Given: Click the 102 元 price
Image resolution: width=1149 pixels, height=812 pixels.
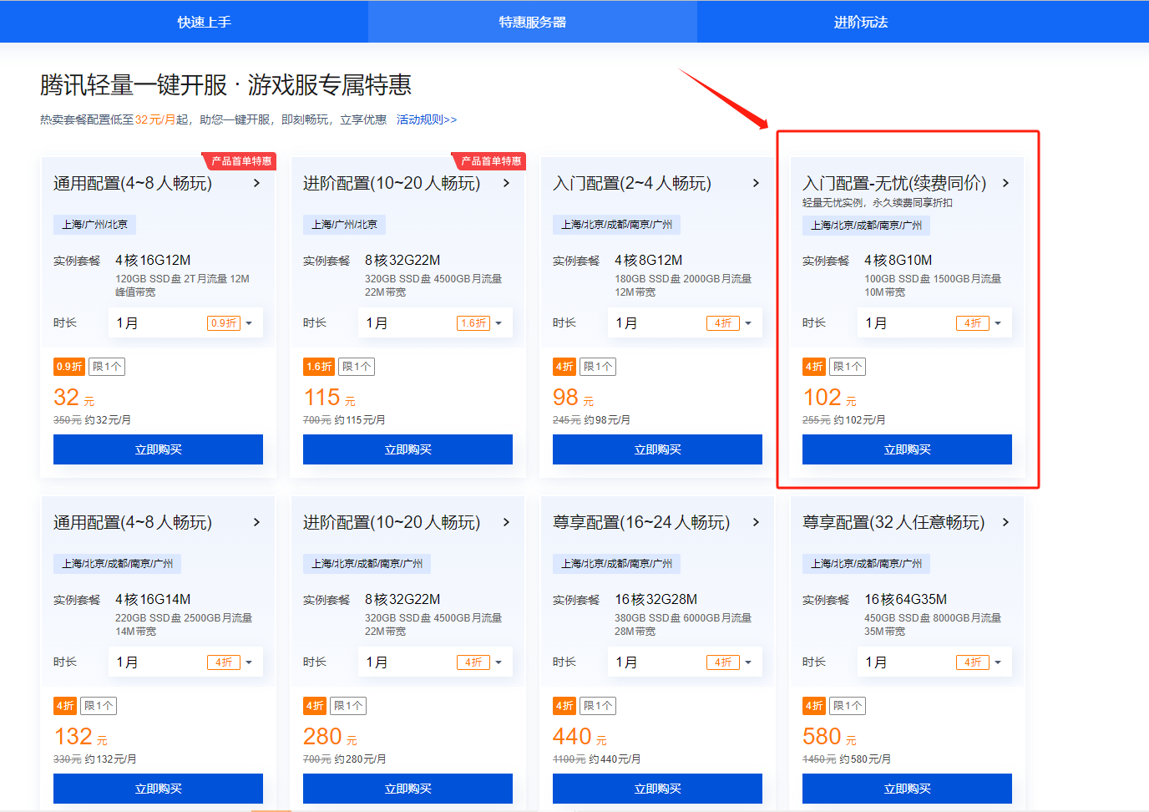Looking at the screenshot, I should pos(829,398).
